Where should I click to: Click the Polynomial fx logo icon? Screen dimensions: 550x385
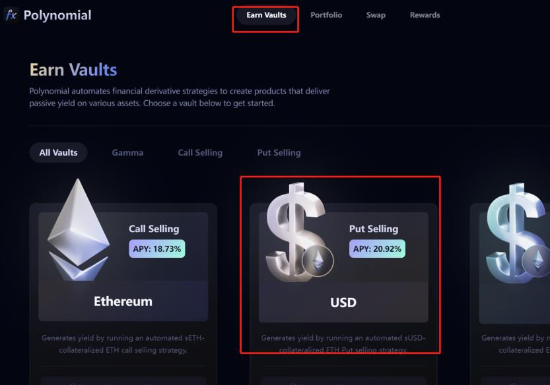click(11, 15)
